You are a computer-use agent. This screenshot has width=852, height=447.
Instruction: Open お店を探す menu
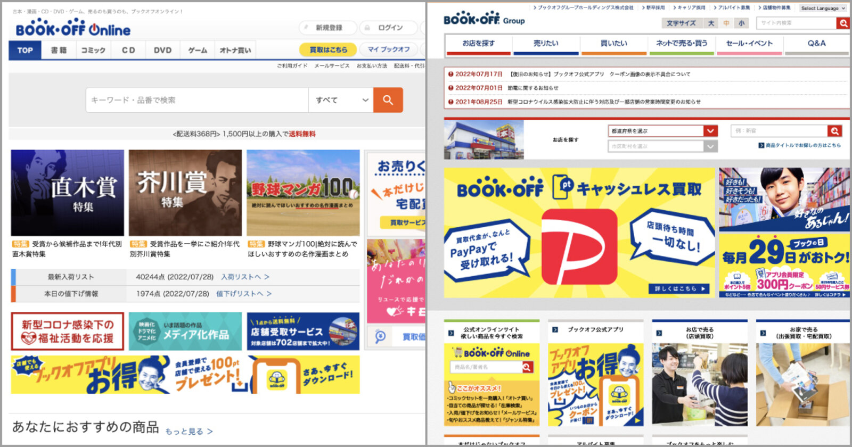point(478,45)
